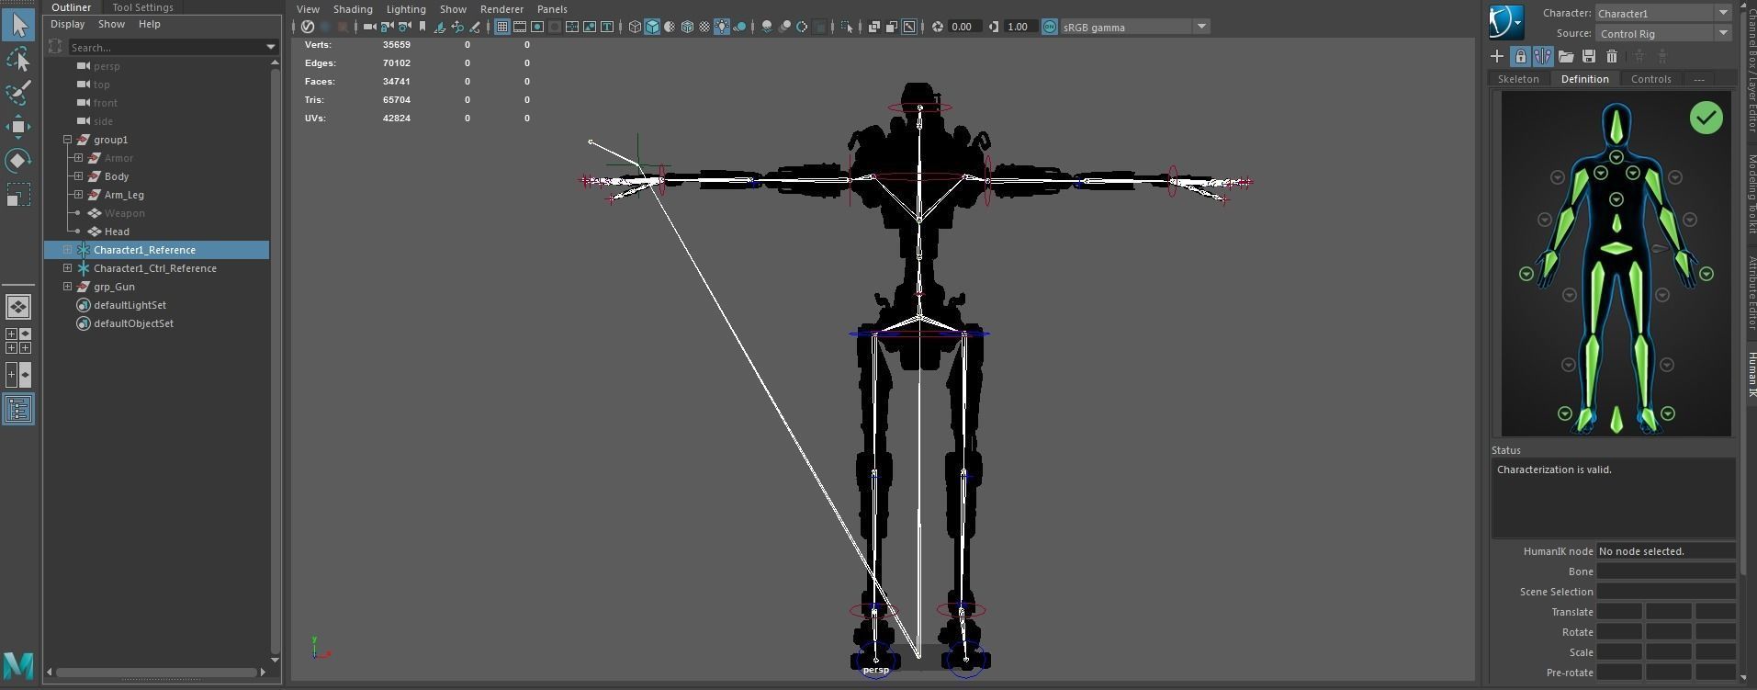Open the Outliner Display menu

point(67,24)
